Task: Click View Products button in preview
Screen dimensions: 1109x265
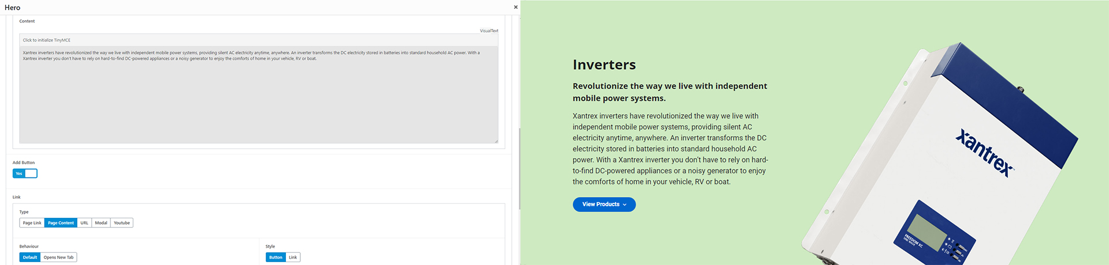Action: (x=604, y=205)
